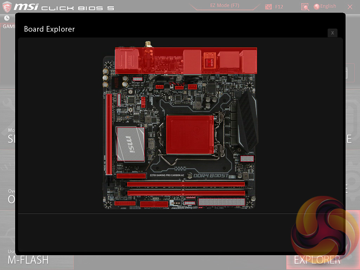Change language from English

pos(325,6)
